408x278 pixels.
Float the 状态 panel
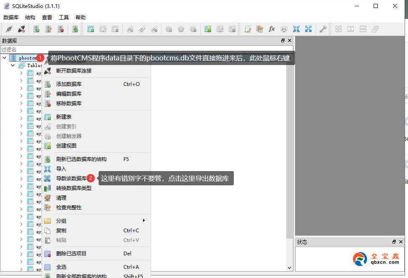[394, 242]
